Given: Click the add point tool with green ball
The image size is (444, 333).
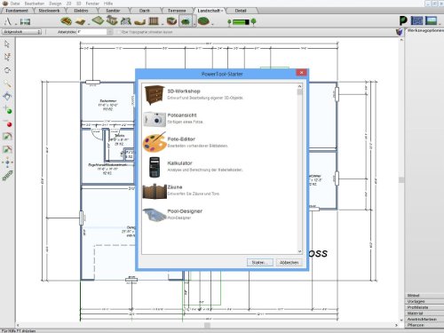Looking at the screenshot, I should point(8,110).
